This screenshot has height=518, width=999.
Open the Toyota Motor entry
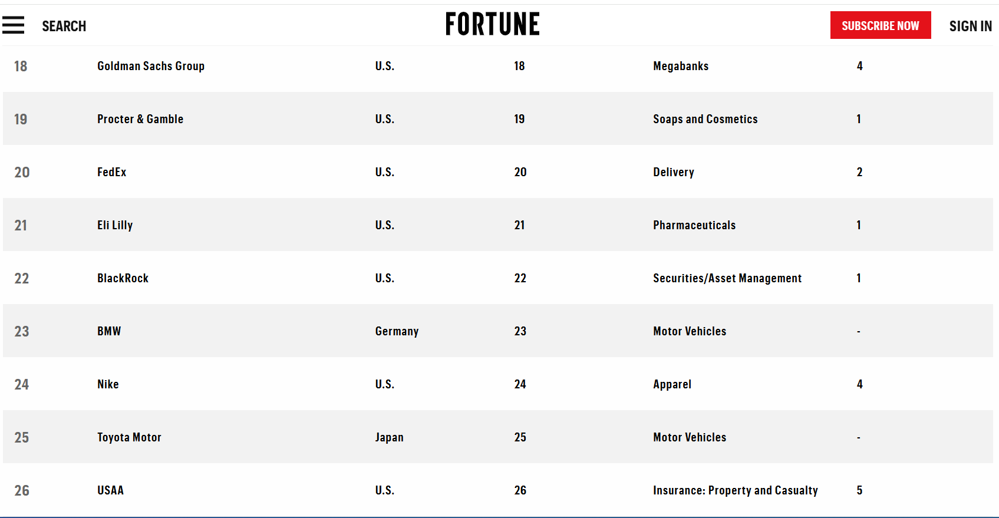129,437
